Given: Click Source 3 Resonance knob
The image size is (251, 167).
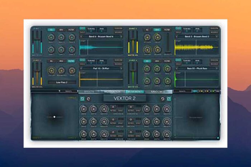Looking at the screenshot, I should 61,70.
